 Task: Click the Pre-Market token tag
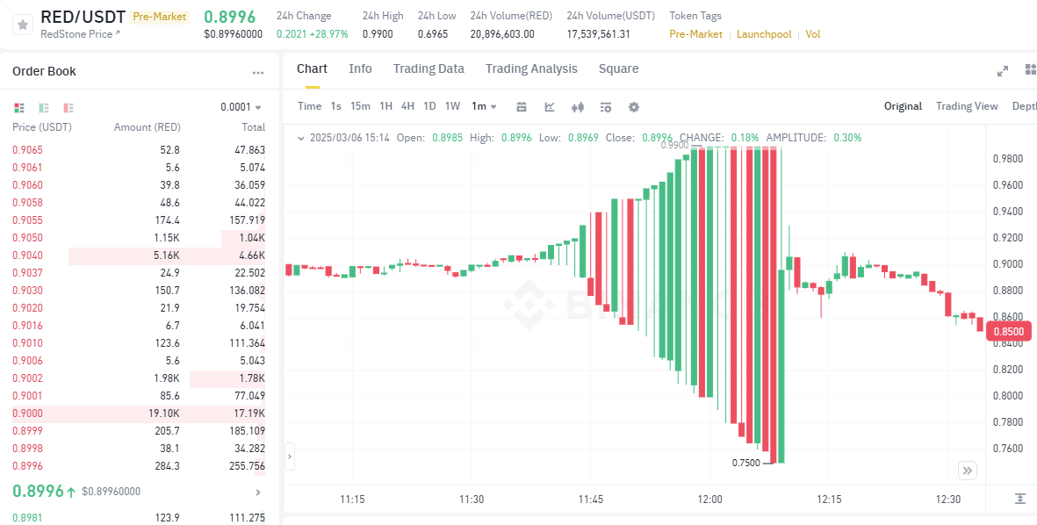click(695, 33)
